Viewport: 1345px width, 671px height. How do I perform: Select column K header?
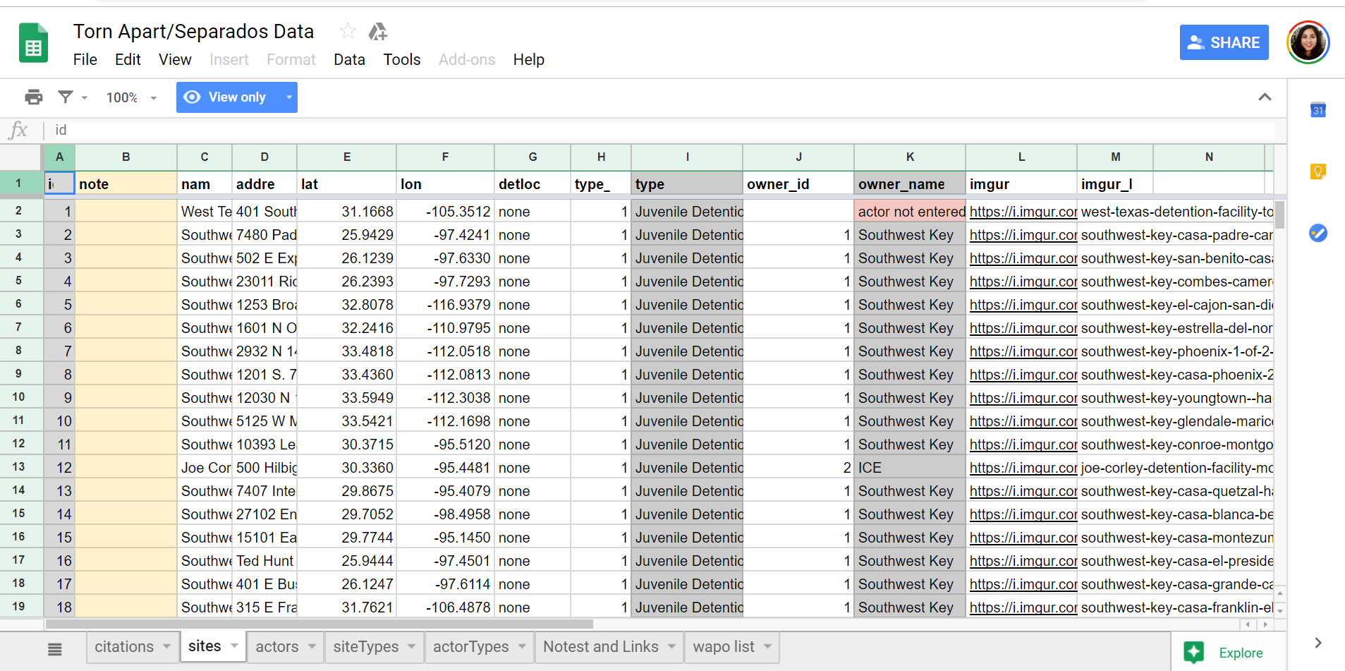[910, 157]
